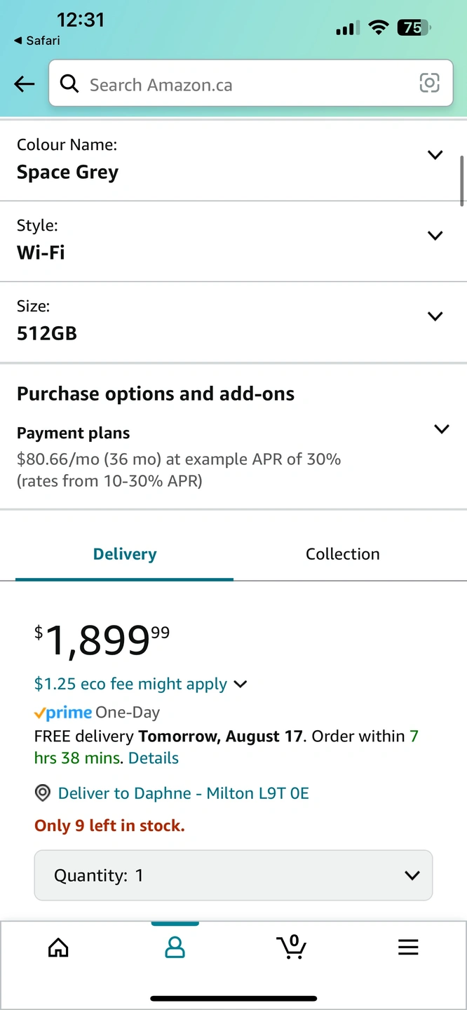Open the account profile icon

[175, 948]
